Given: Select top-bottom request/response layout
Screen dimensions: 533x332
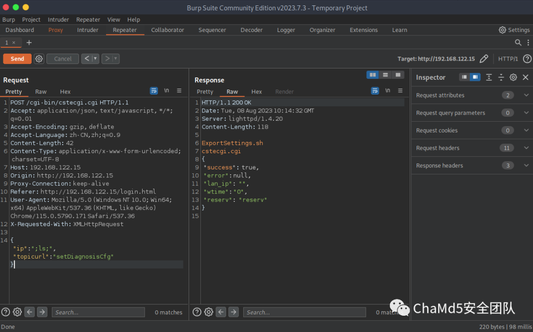Looking at the screenshot, I should (x=385, y=74).
